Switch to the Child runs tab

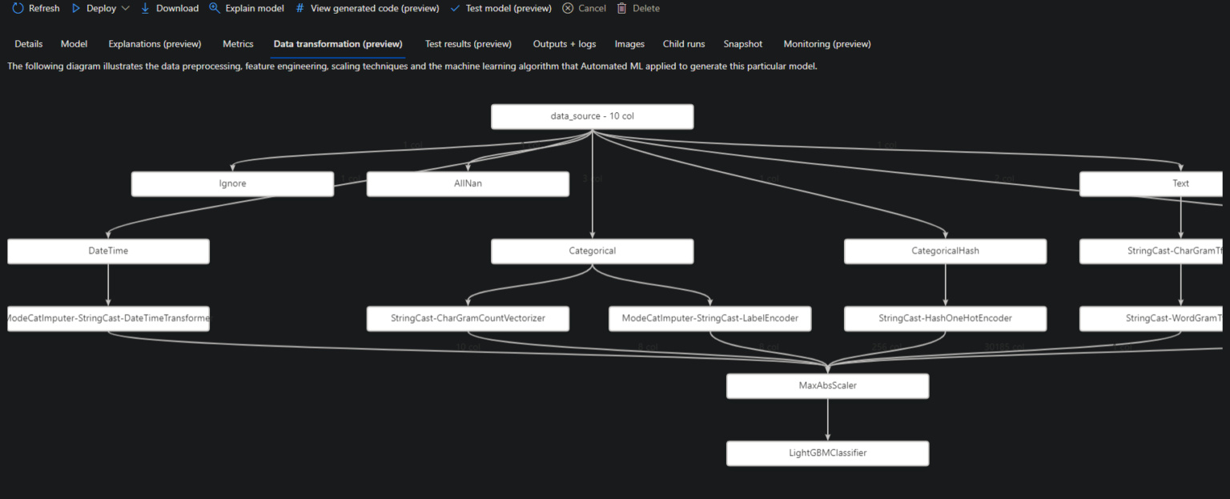683,44
